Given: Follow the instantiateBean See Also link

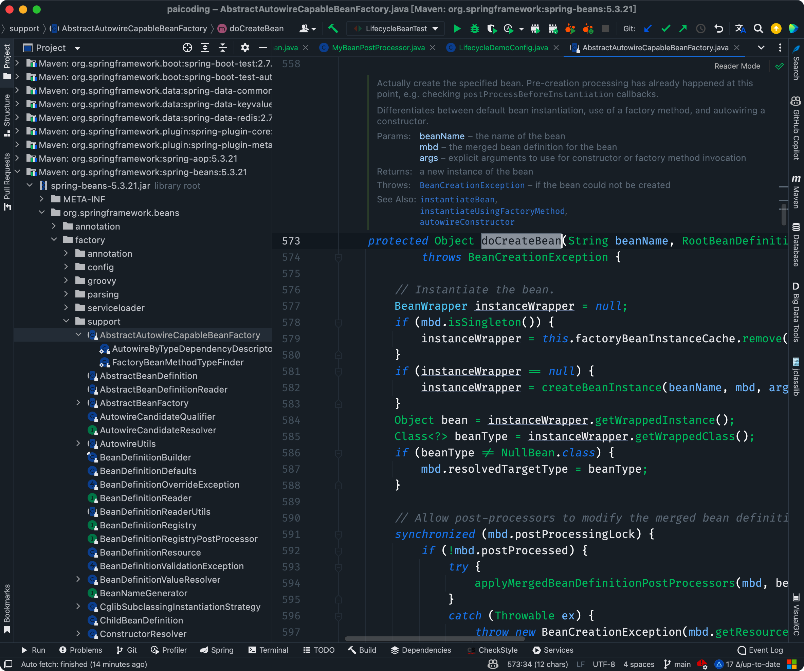Looking at the screenshot, I should [x=458, y=199].
